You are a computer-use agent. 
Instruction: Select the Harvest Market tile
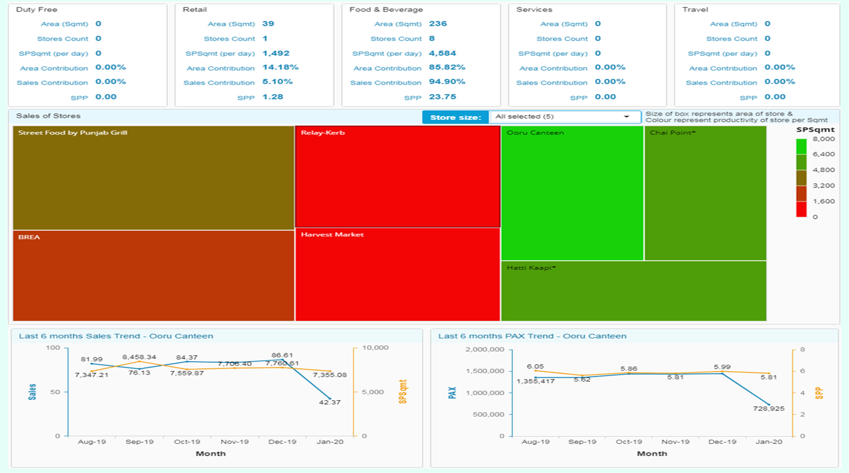397,275
